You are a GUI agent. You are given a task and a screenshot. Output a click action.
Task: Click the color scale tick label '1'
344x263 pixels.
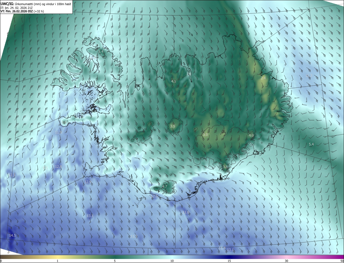58,261
